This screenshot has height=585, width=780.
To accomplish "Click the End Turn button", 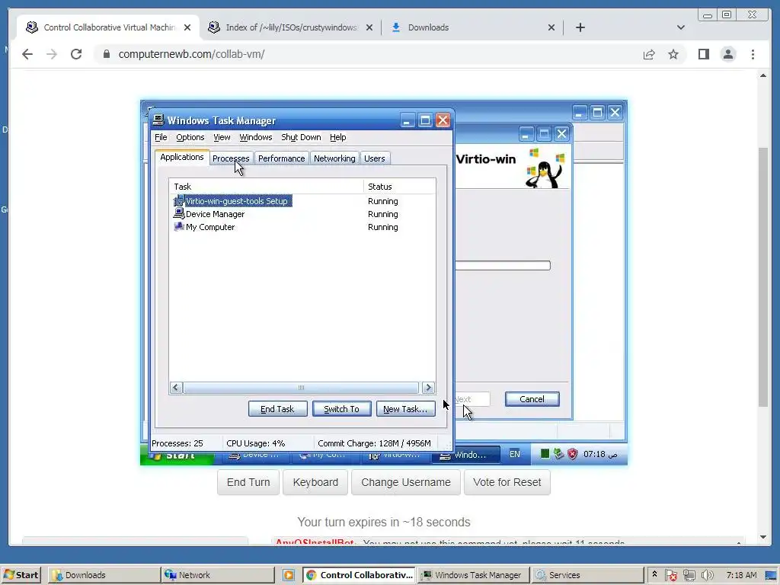I will point(248,482).
